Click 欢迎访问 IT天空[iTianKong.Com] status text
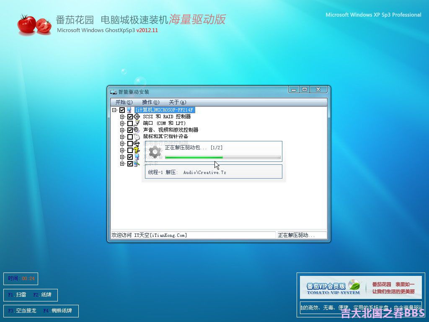Image resolution: width=429 pixels, height=322 pixels. point(150,235)
